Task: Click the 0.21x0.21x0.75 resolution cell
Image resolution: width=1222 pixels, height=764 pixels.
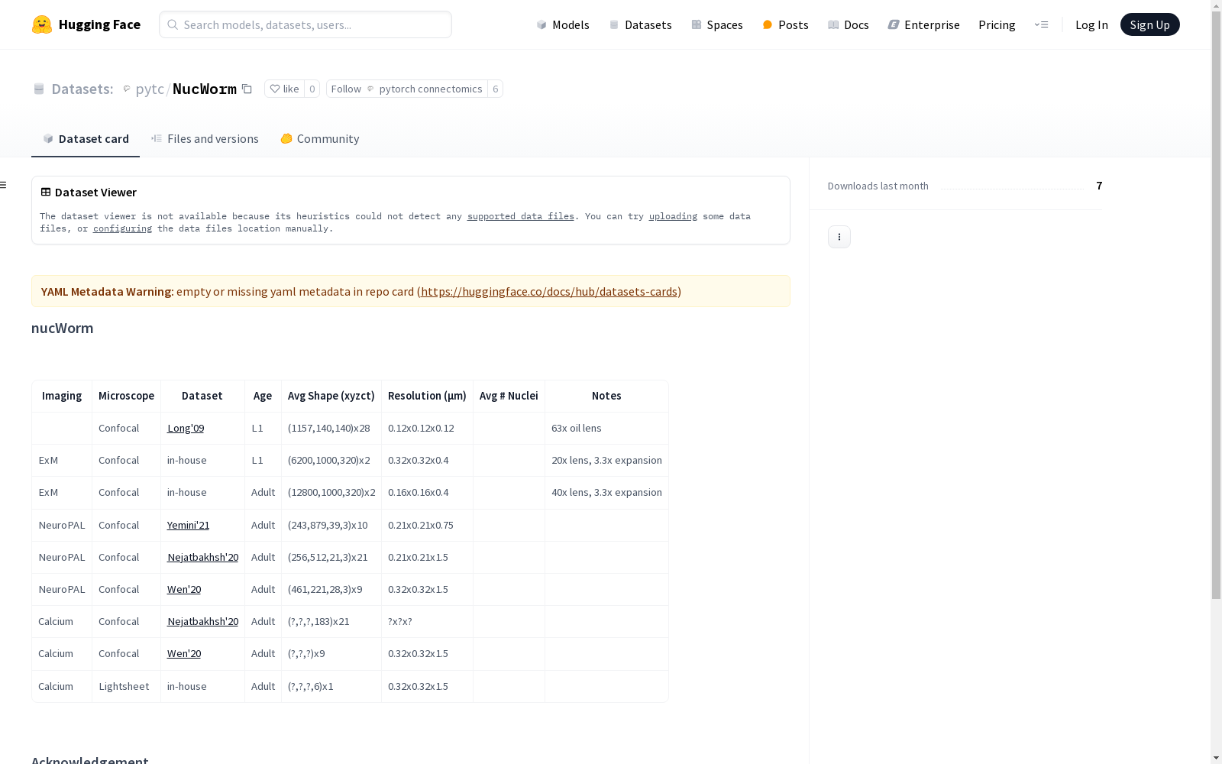Action: [427, 525]
